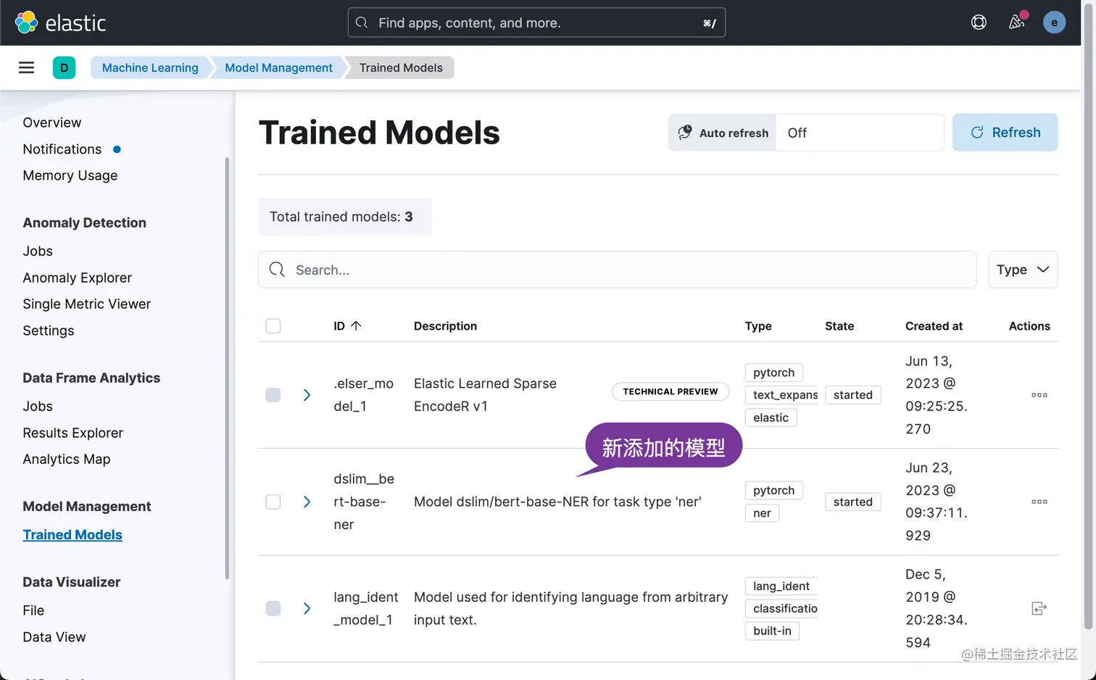The image size is (1096, 680).
Task: Click the sidebar vertical scrollbar
Action: [227, 368]
